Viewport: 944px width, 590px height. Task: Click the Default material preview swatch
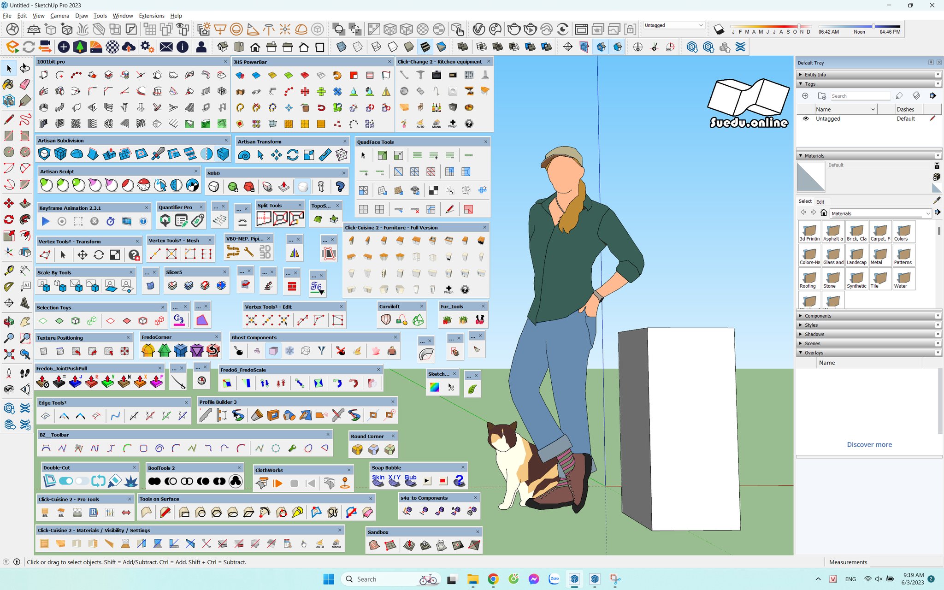pos(811,177)
